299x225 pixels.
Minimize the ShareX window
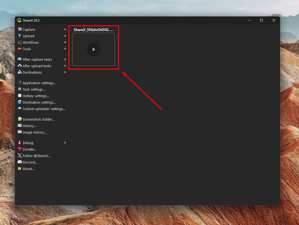tap(249, 21)
